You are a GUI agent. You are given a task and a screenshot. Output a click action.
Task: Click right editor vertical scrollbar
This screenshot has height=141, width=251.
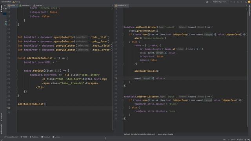coord(247,69)
